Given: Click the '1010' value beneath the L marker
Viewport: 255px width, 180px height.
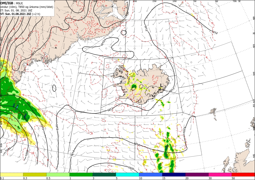Looking at the screenshot, I should click(161, 90).
